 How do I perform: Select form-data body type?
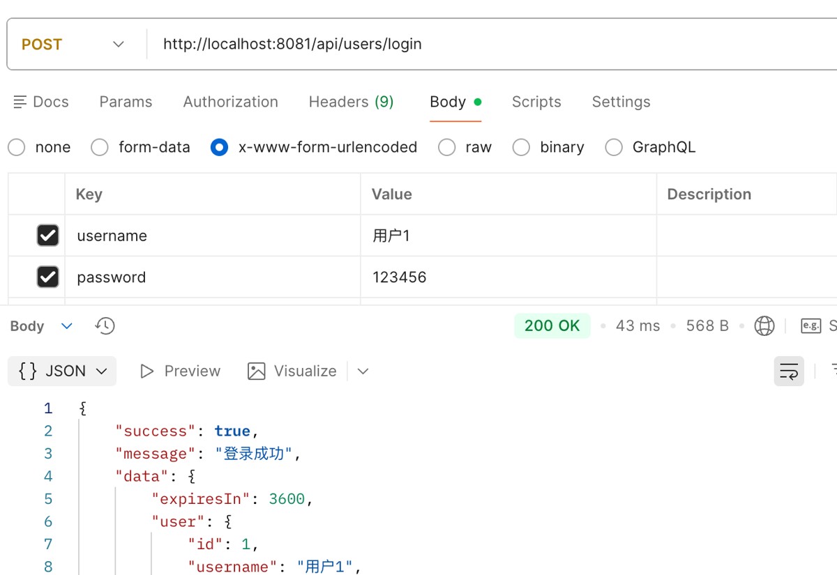pyautogui.click(x=100, y=147)
